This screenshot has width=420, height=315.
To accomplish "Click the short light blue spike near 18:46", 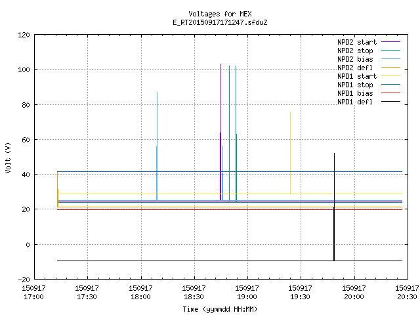I will (x=222, y=173).
